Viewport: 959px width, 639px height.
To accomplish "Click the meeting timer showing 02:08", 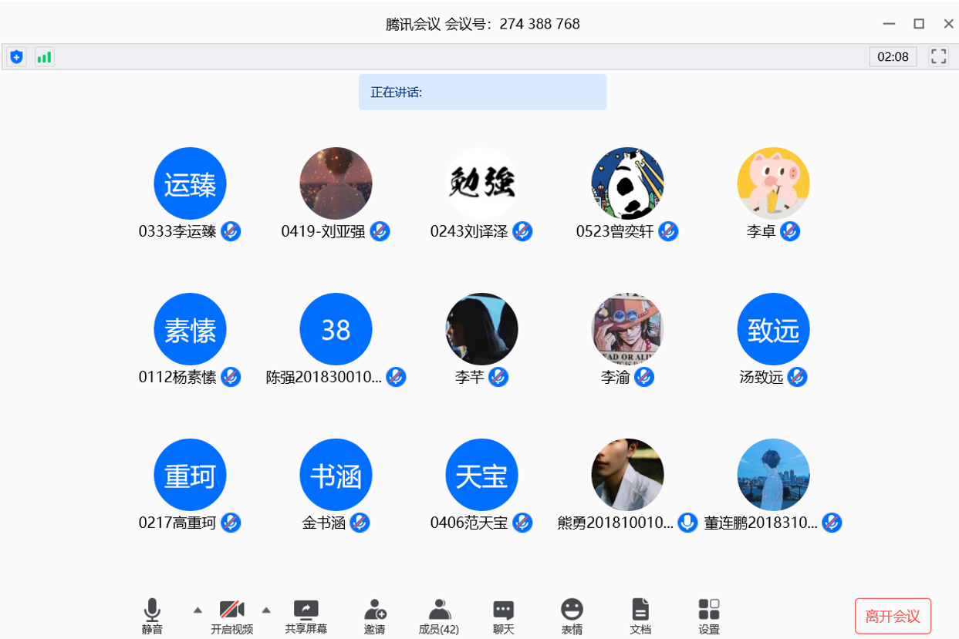I will (x=893, y=56).
